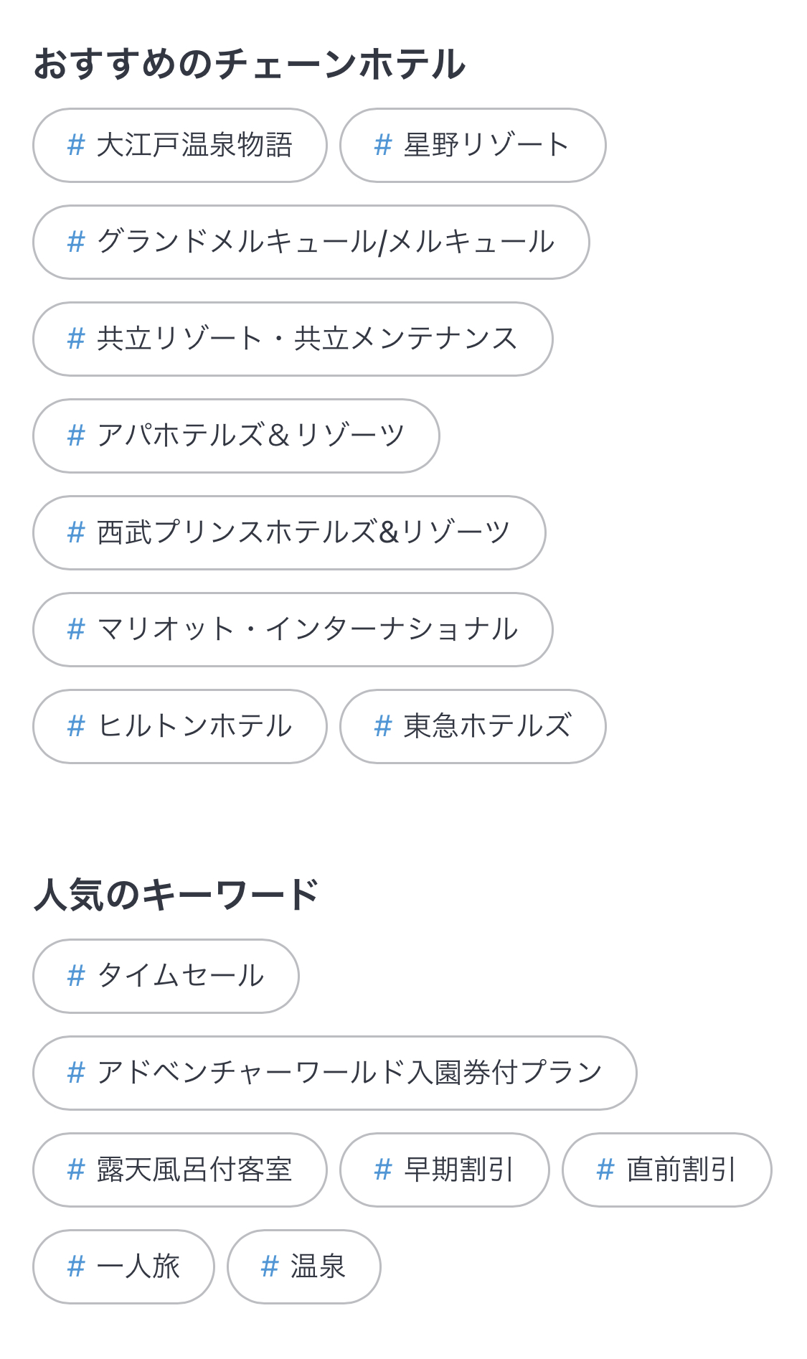This screenshot has width=807, height=1359.
Task: Open the 温泉 keyword tag
Action: coord(303,1267)
